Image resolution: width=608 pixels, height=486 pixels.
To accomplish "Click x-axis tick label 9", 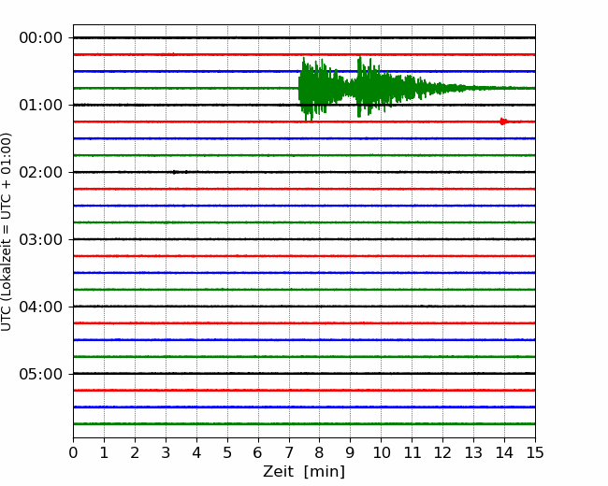I will click(351, 452).
